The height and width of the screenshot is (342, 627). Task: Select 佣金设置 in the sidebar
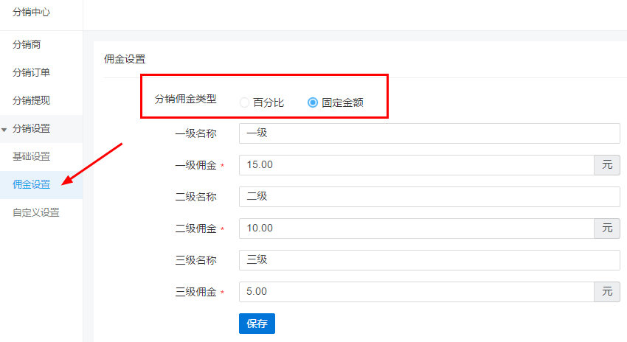coord(31,184)
